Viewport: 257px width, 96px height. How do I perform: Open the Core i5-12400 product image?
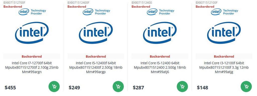[x=160, y=33]
